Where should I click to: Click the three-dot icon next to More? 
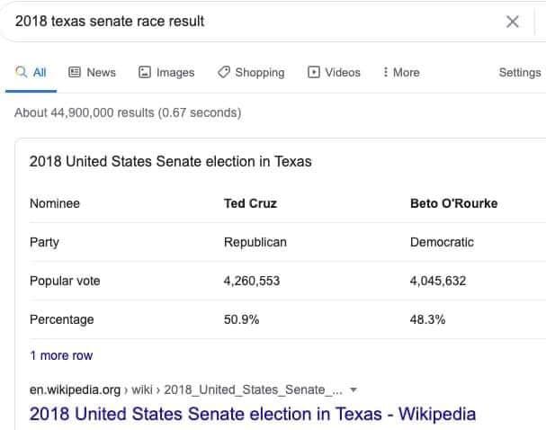click(x=385, y=72)
